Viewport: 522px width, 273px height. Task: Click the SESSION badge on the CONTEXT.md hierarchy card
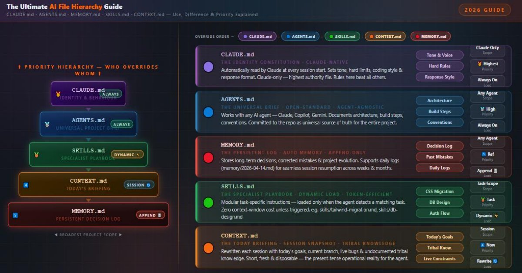(x=139, y=185)
